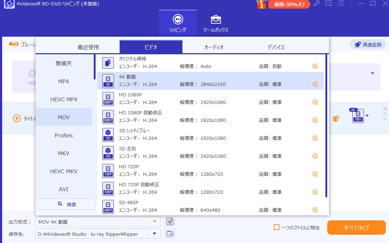Screen dimensions: 389x243
Task: Click the orange video edit effects icon
Action: click(x=336, y=118)
